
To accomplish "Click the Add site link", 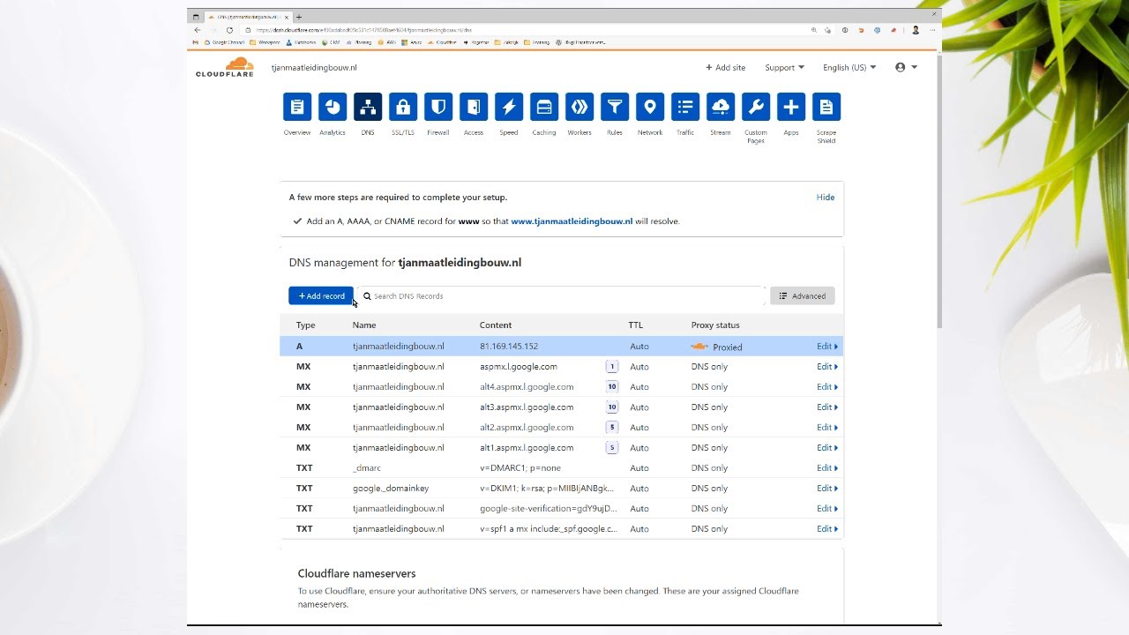I will pos(725,67).
